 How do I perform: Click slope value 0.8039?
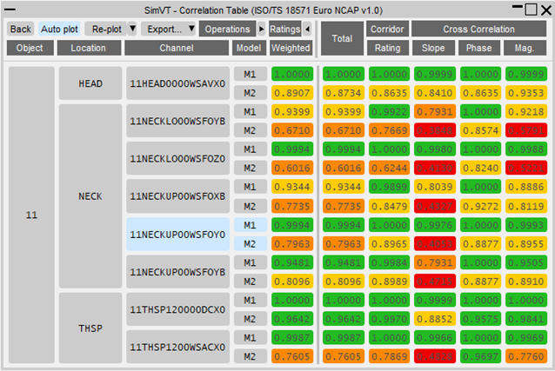coord(435,187)
